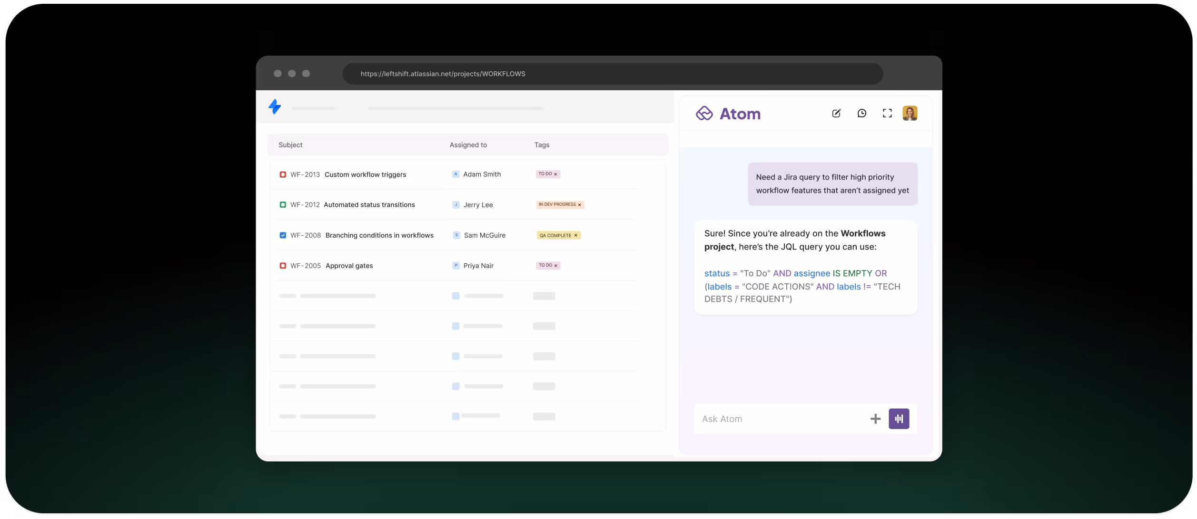Open the Approval gates issue
Image resolution: width=1197 pixels, height=519 pixels.
click(x=349, y=266)
